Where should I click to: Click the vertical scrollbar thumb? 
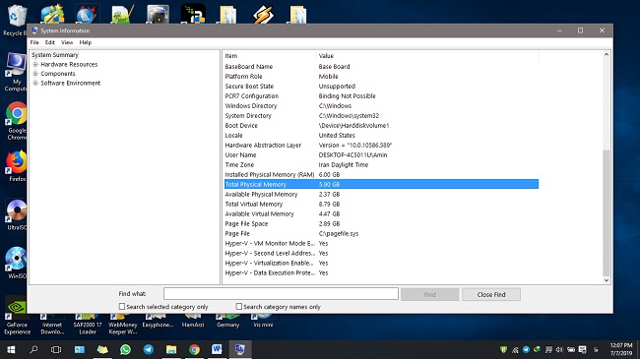click(x=607, y=212)
